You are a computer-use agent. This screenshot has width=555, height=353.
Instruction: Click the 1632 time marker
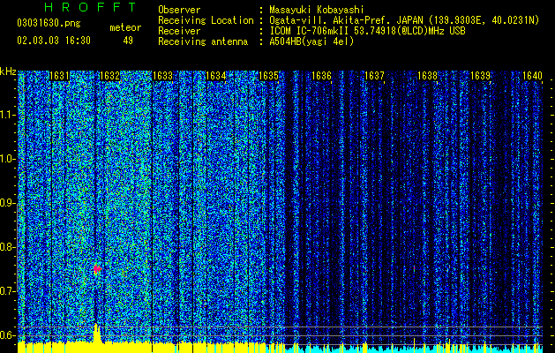pyautogui.click(x=109, y=76)
